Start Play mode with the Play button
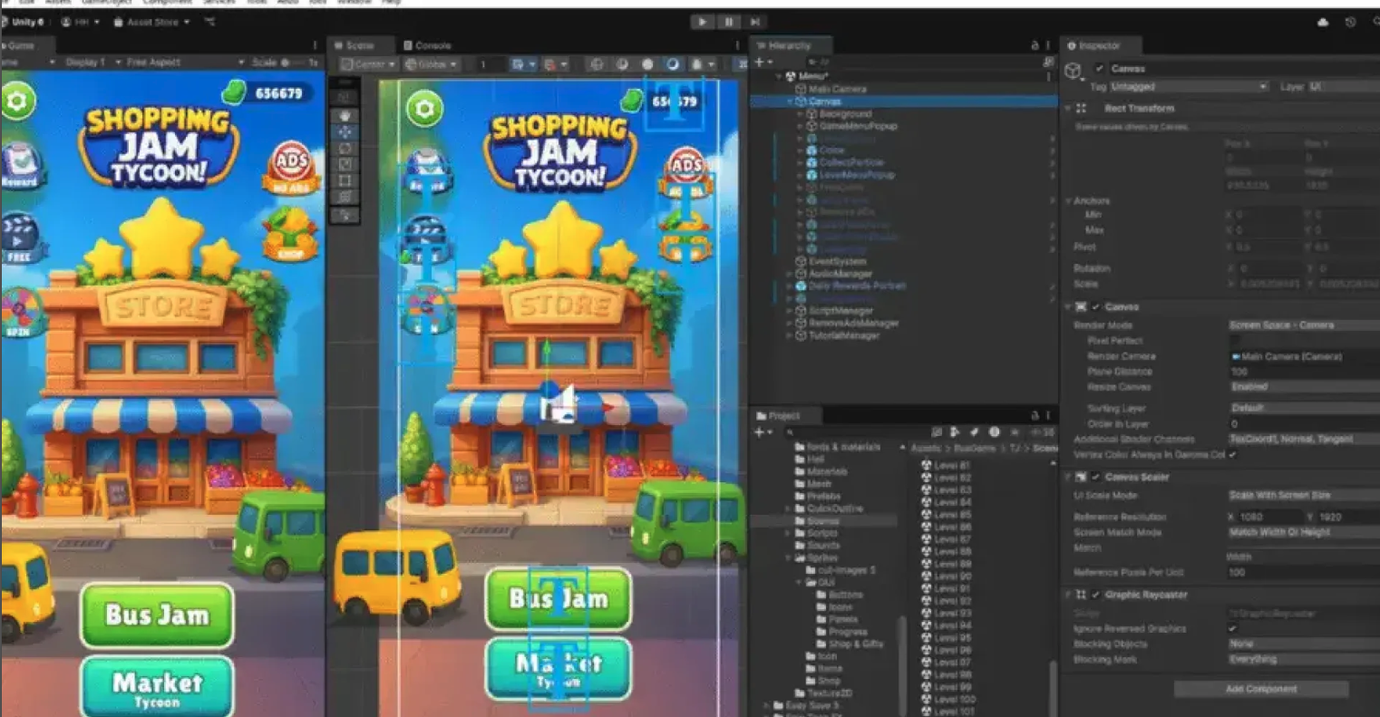Screen dimensions: 1380x717 (x=703, y=22)
